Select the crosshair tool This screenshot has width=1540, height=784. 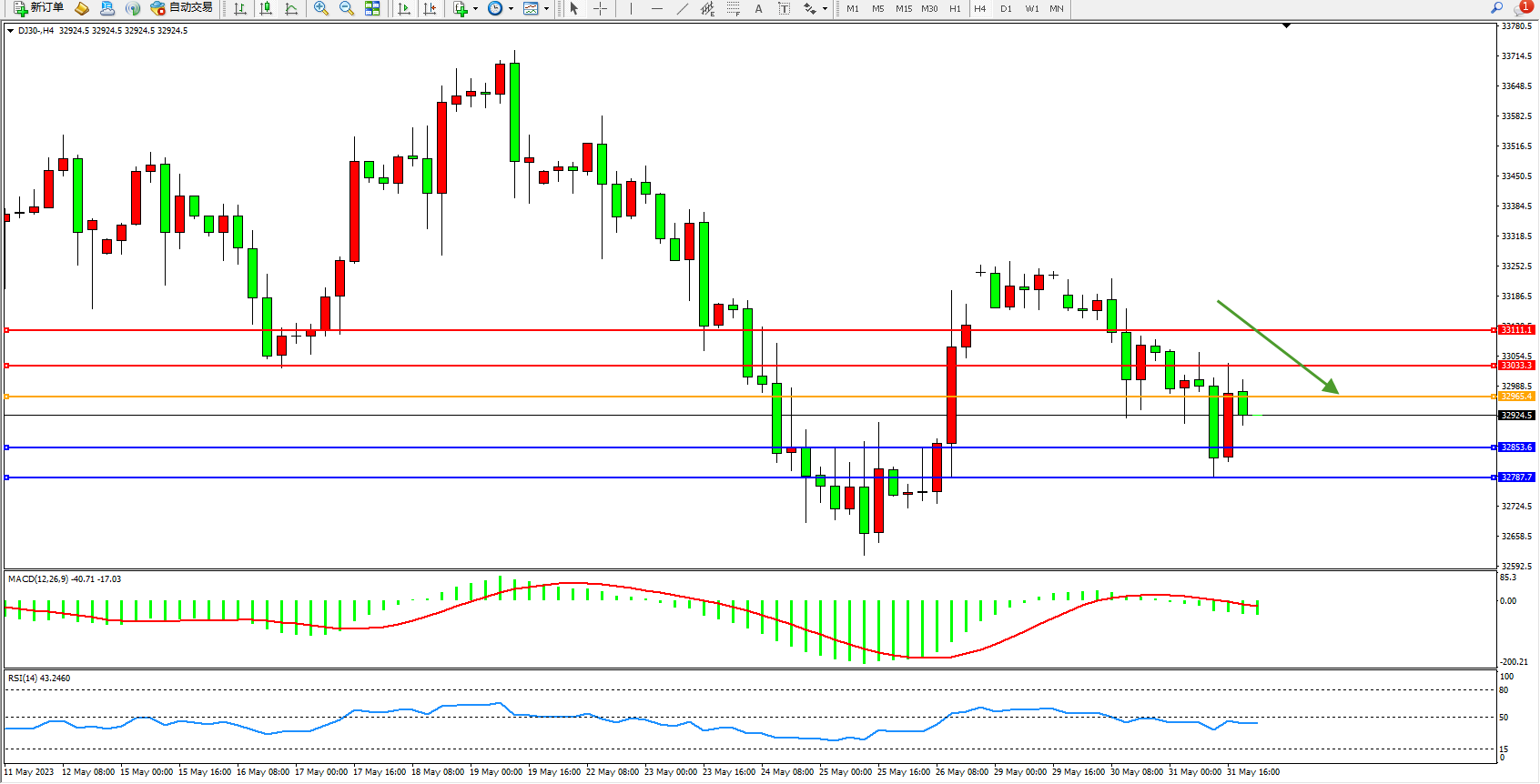pyautogui.click(x=601, y=8)
